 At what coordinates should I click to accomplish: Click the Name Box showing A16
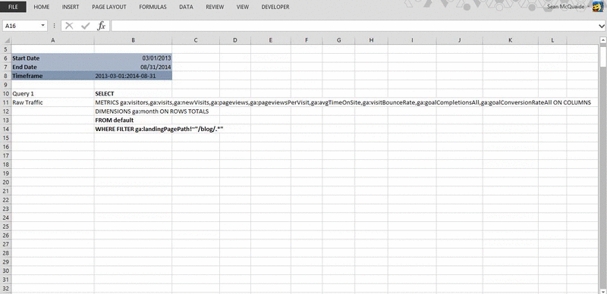tap(21, 26)
